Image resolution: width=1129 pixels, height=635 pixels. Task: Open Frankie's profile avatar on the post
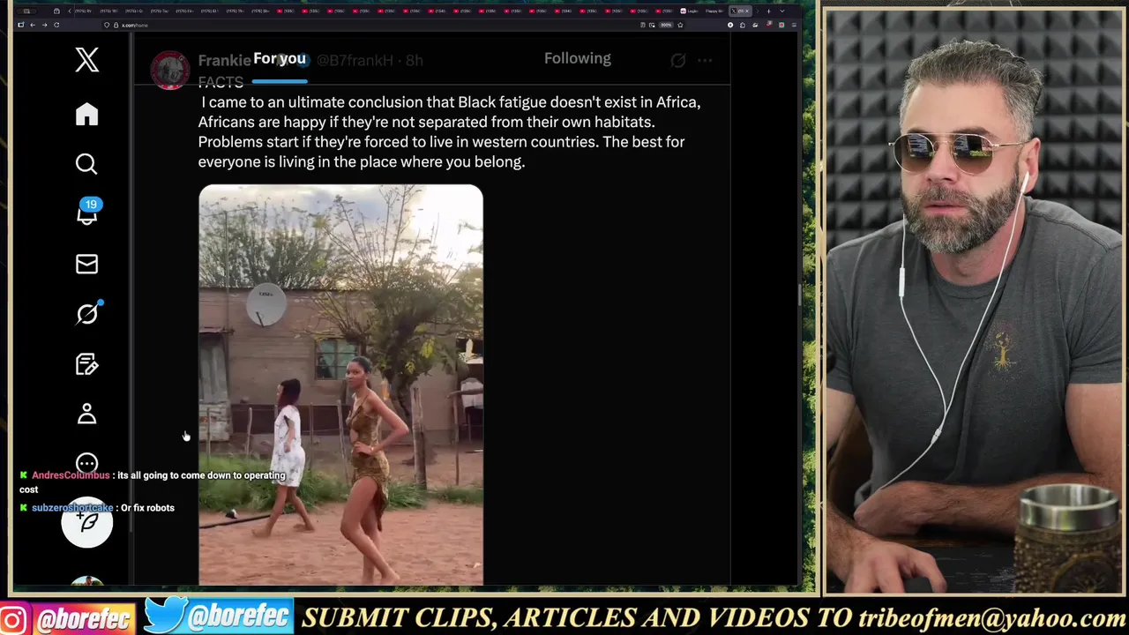click(x=169, y=70)
